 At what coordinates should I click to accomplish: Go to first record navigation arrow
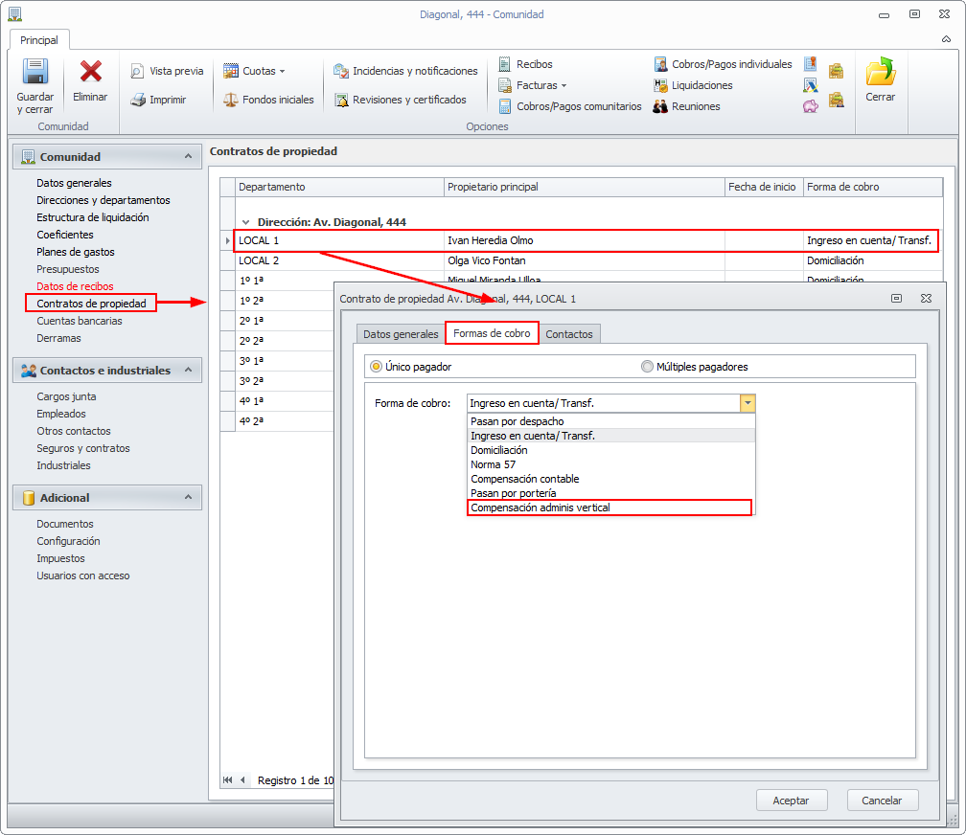click(x=227, y=780)
